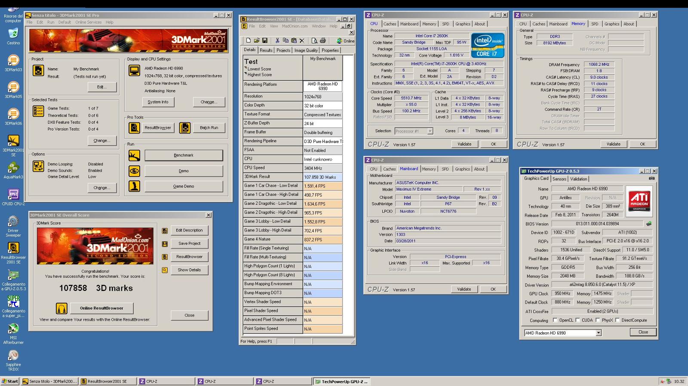Click the ATI Radeon logo in GPU-Z
This screenshot has height=386, width=688.
(x=639, y=202)
